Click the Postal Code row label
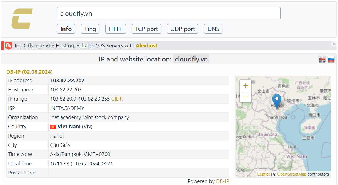This screenshot has width=338, height=185. [x=22, y=173]
